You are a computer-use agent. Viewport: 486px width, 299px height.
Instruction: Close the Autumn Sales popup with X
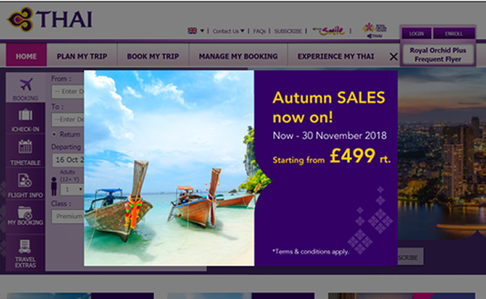click(x=393, y=56)
